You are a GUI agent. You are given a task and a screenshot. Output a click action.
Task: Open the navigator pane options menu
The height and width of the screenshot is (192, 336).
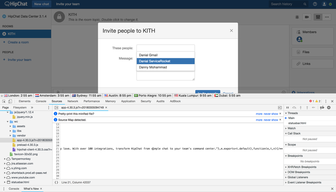(x=49, y=108)
